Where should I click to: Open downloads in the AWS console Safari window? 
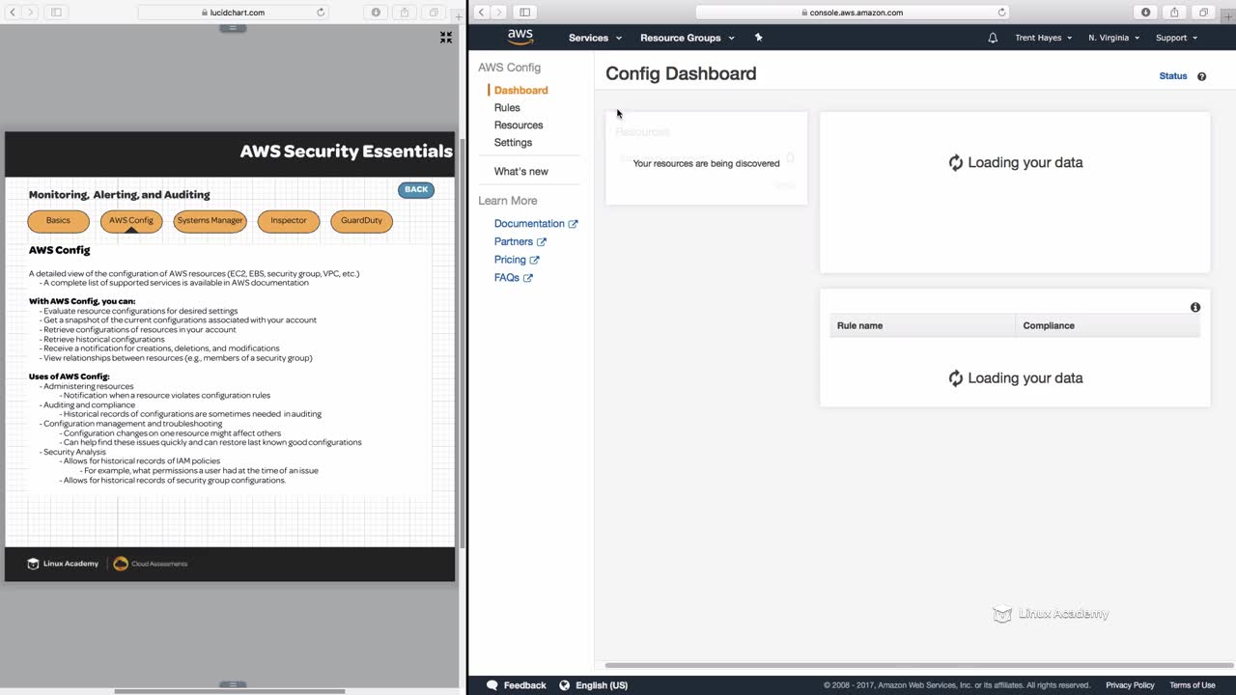(x=1146, y=13)
